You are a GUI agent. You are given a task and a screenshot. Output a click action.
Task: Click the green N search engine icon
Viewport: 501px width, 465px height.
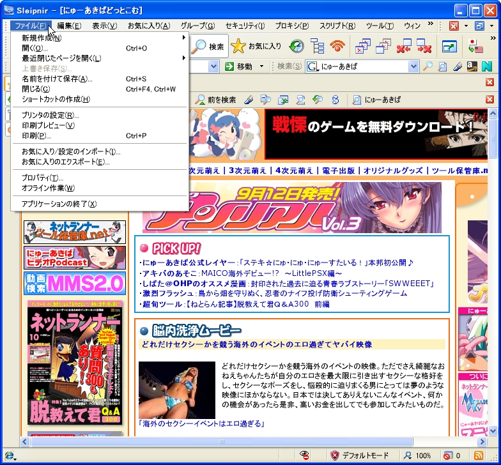coord(487,66)
